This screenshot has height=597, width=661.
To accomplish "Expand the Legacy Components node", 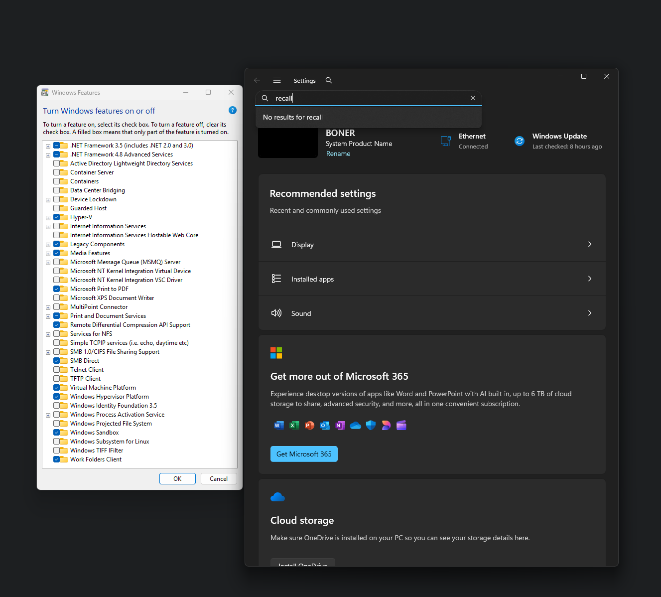I will coord(48,245).
